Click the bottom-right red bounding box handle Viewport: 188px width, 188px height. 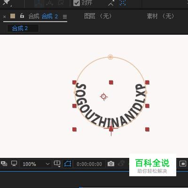point(147,129)
